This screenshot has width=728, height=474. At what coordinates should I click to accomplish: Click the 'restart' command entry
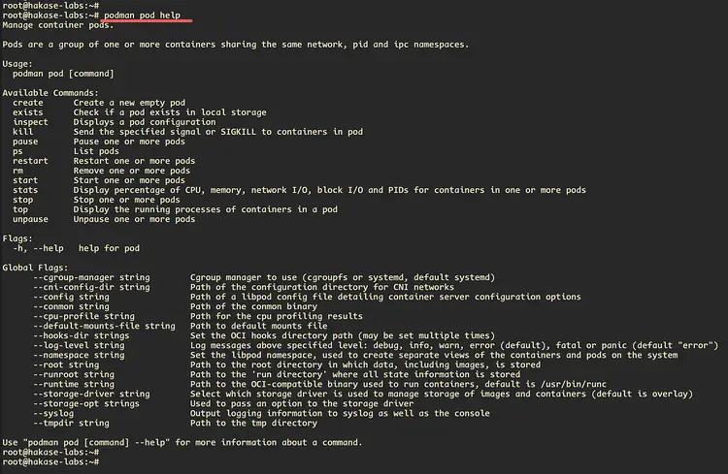(x=30, y=161)
